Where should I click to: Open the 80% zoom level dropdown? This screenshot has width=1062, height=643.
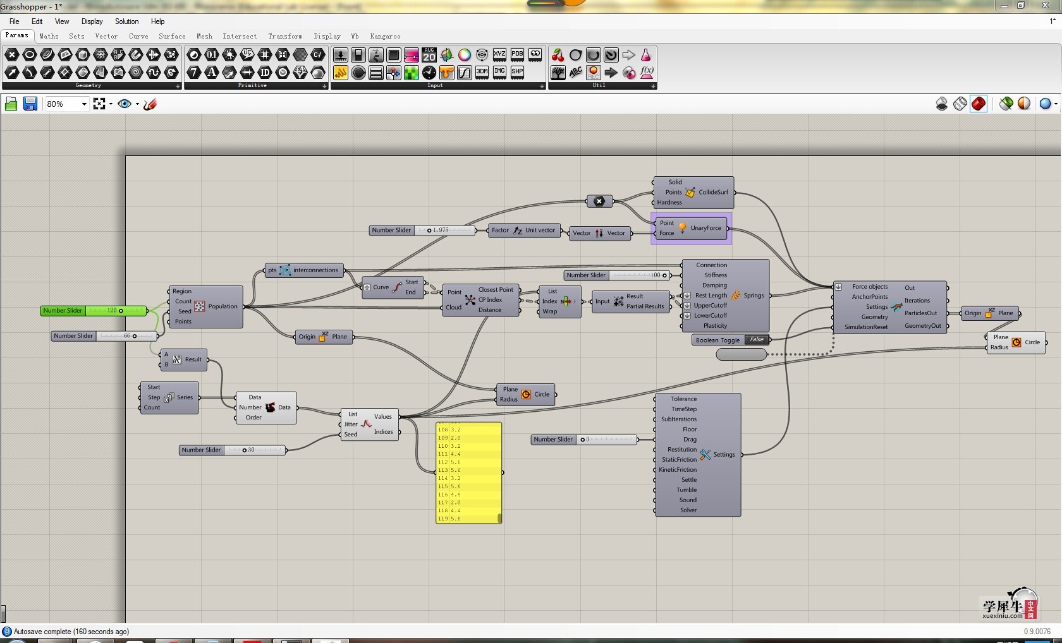[x=84, y=104]
